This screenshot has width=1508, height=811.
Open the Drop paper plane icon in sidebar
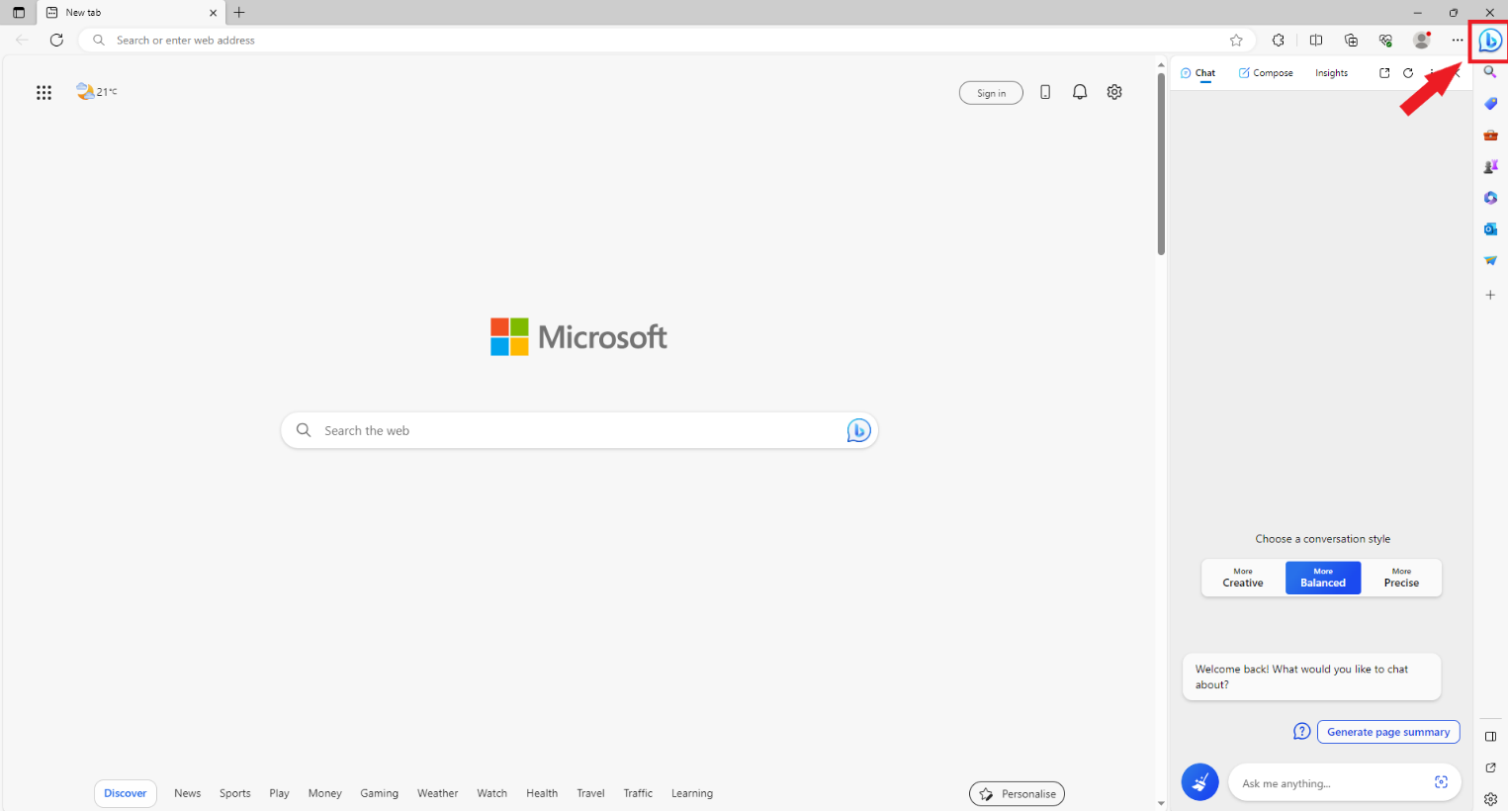point(1490,261)
